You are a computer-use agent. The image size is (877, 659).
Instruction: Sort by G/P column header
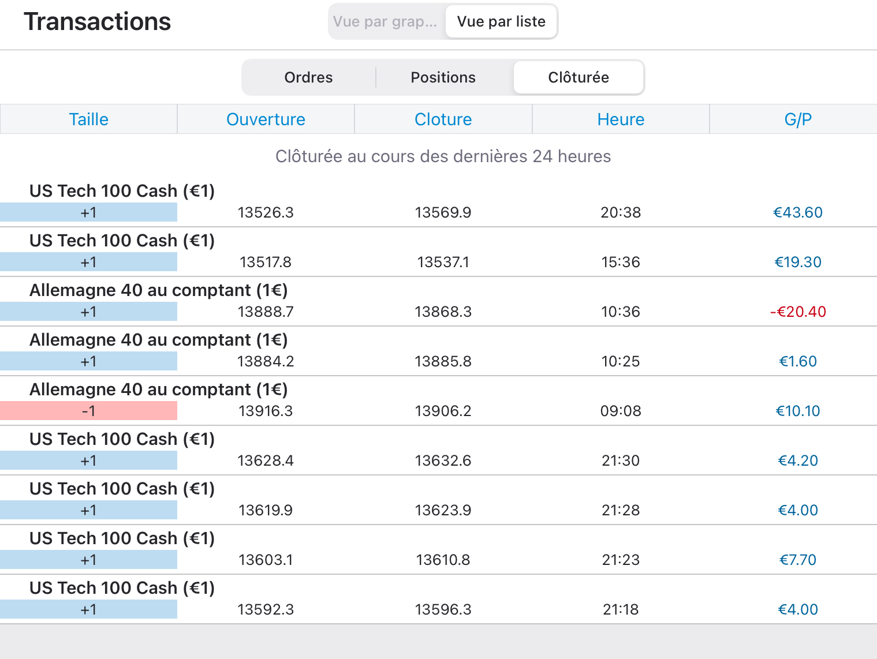click(x=798, y=119)
